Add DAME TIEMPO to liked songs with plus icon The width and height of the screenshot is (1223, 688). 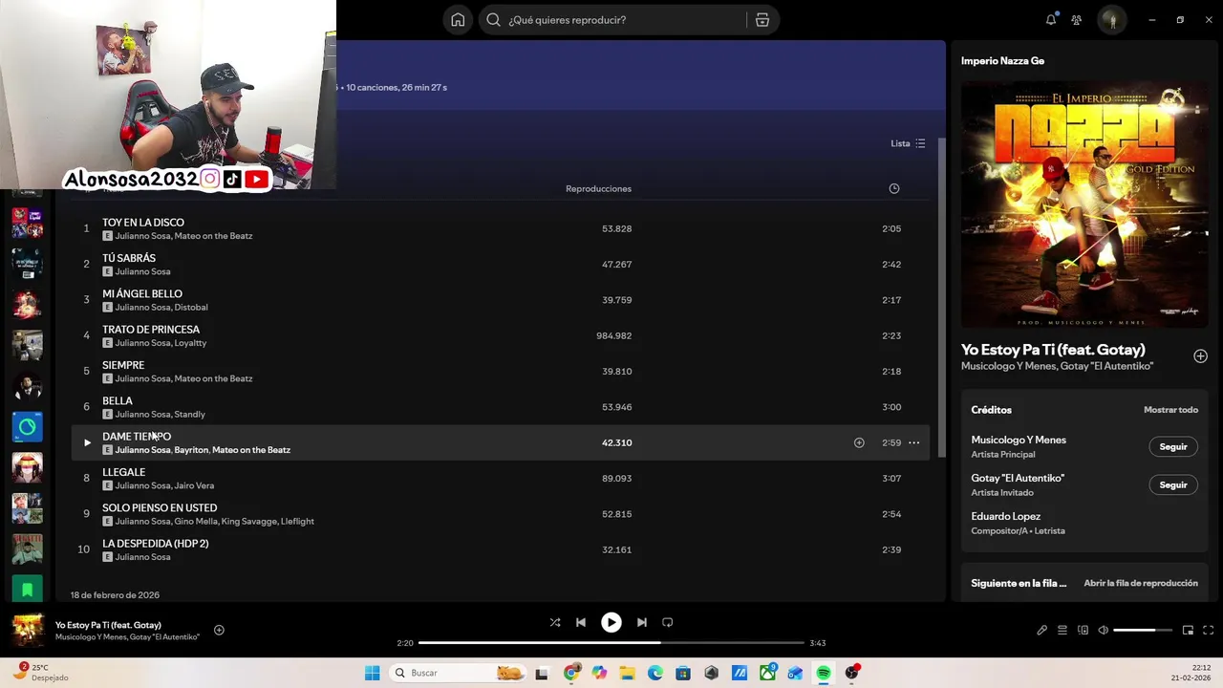859,442
